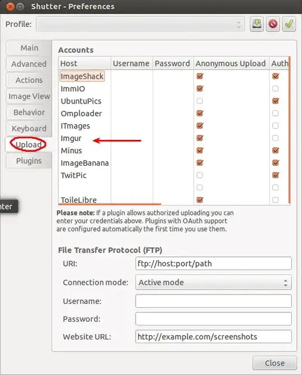This screenshot has height=375, width=302.
Task: Disable Imgur anonymous upload checkbox
Action: click(200, 138)
